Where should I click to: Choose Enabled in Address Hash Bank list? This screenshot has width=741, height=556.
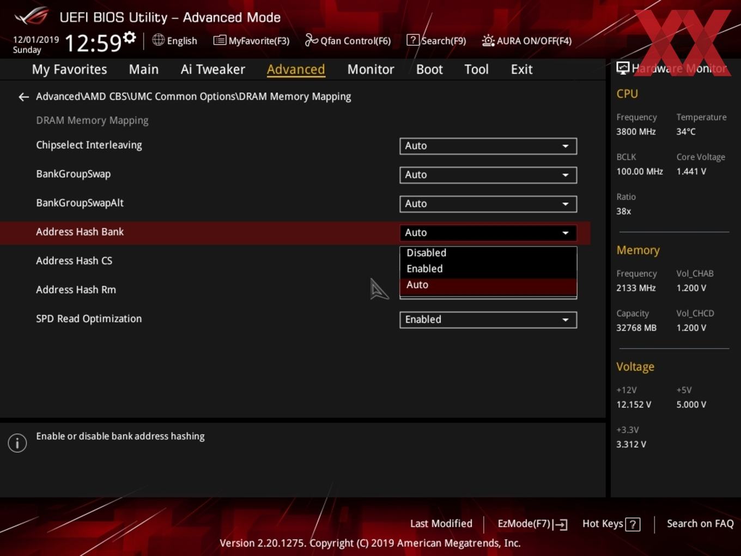pyautogui.click(x=488, y=269)
